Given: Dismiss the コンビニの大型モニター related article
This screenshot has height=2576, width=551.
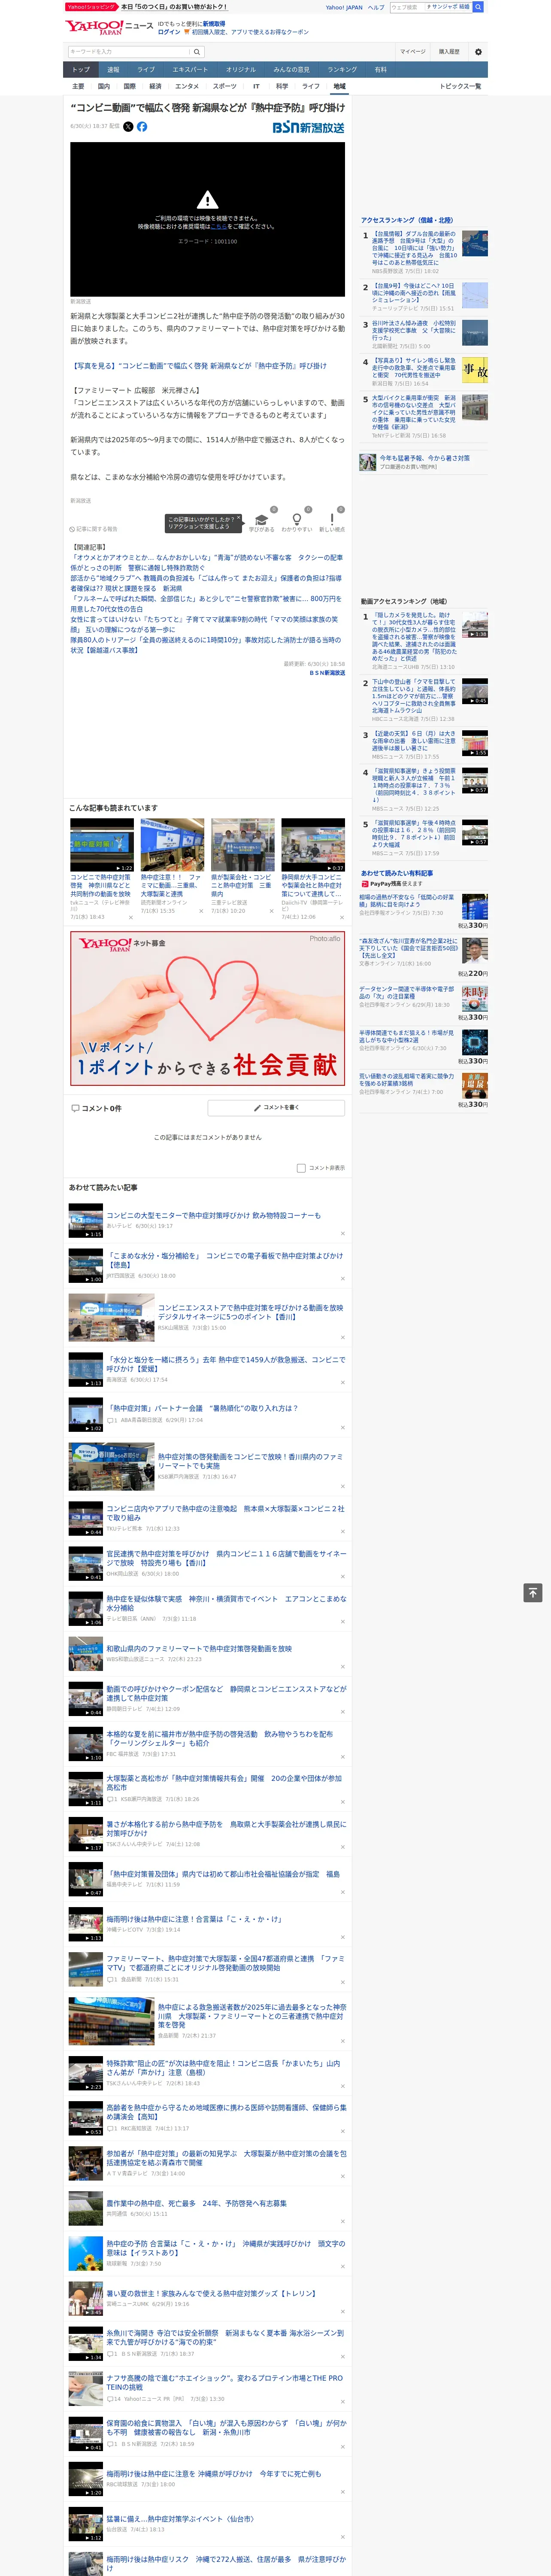Looking at the screenshot, I should (342, 1234).
